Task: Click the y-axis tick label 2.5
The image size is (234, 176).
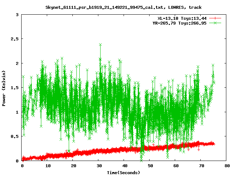Action: coord(15,39)
